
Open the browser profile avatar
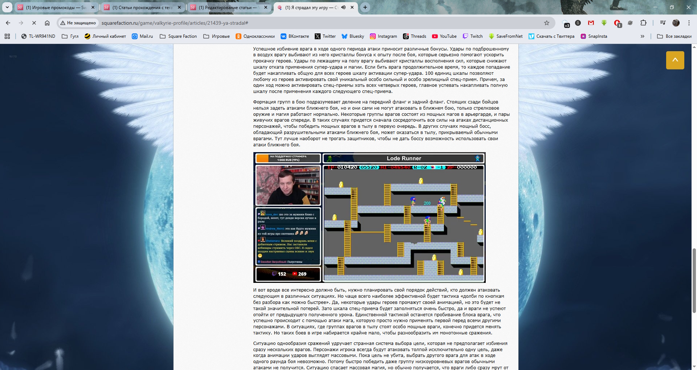pyautogui.click(x=676, y=23)
